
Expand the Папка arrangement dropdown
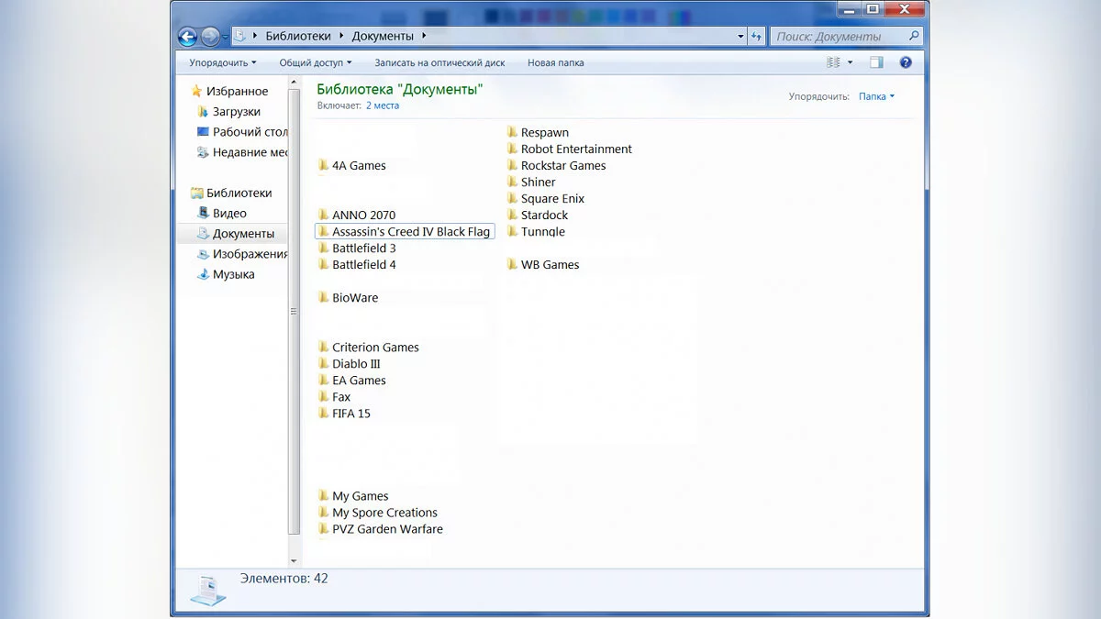pos(876,96)
